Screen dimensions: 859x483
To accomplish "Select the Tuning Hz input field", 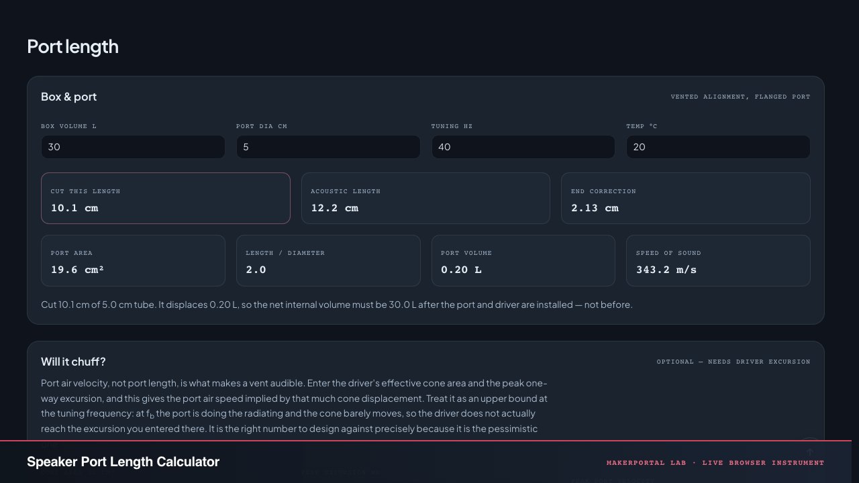I will (x=523, y=147).
